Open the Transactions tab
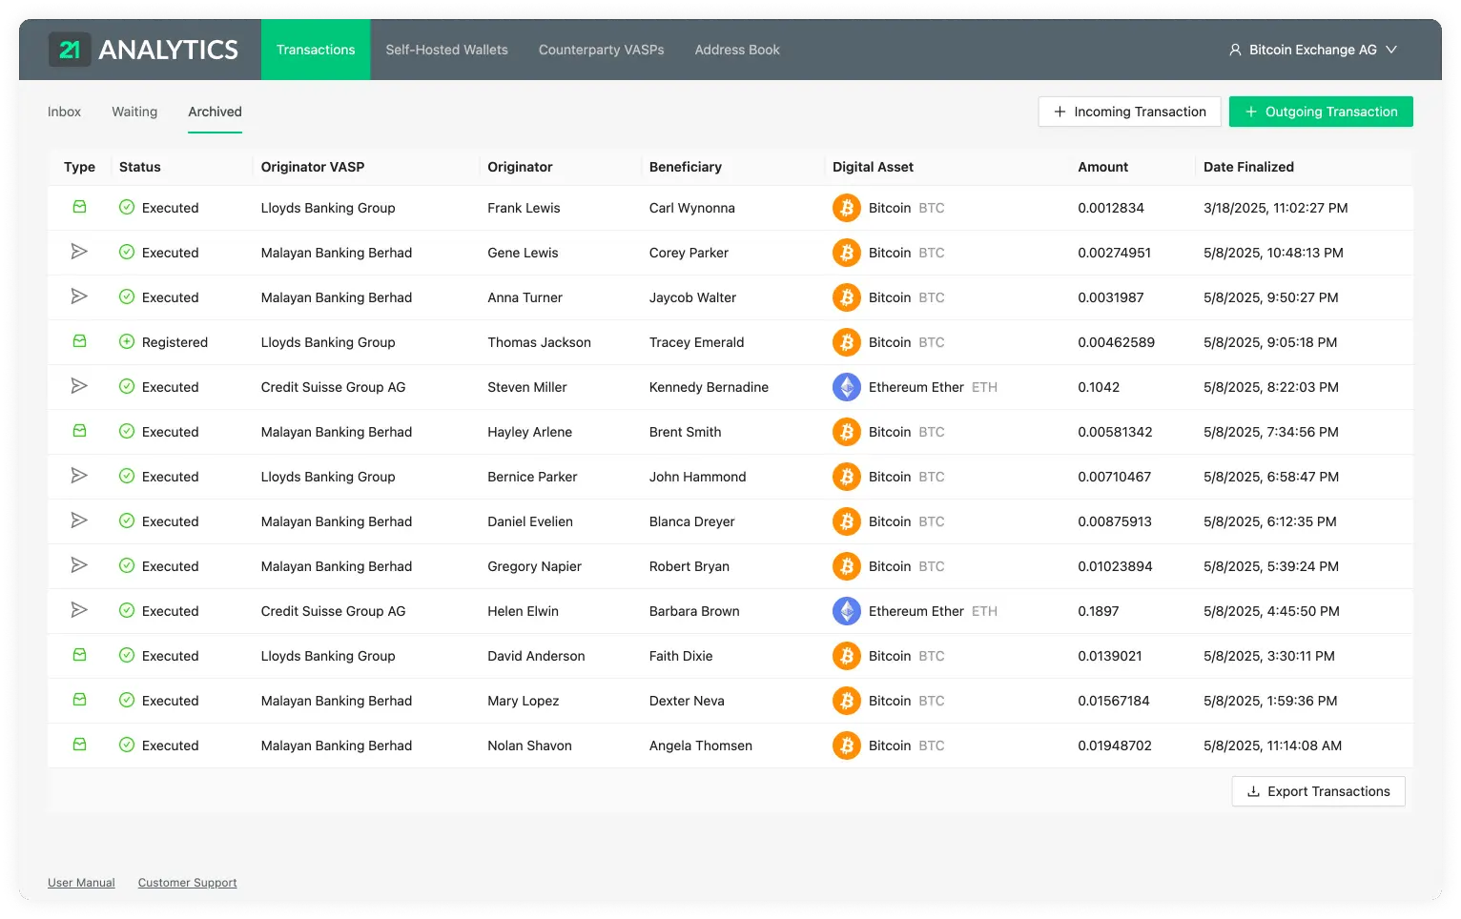The width and height of the screenshot is (1461, 919). pos(316,50)
